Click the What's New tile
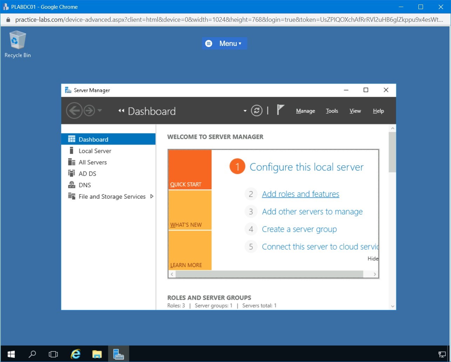The height and width of the screenshot is (362, 451). click(190, 210)
